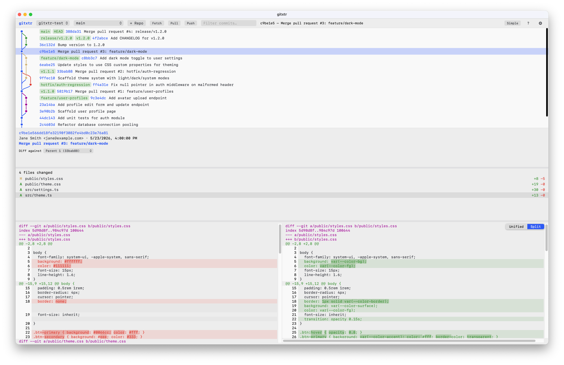The height and width of the screenshot is (365, 564).
Task: Click the full commit hash c9be1e566dd18
Action: tap(63, 133)
